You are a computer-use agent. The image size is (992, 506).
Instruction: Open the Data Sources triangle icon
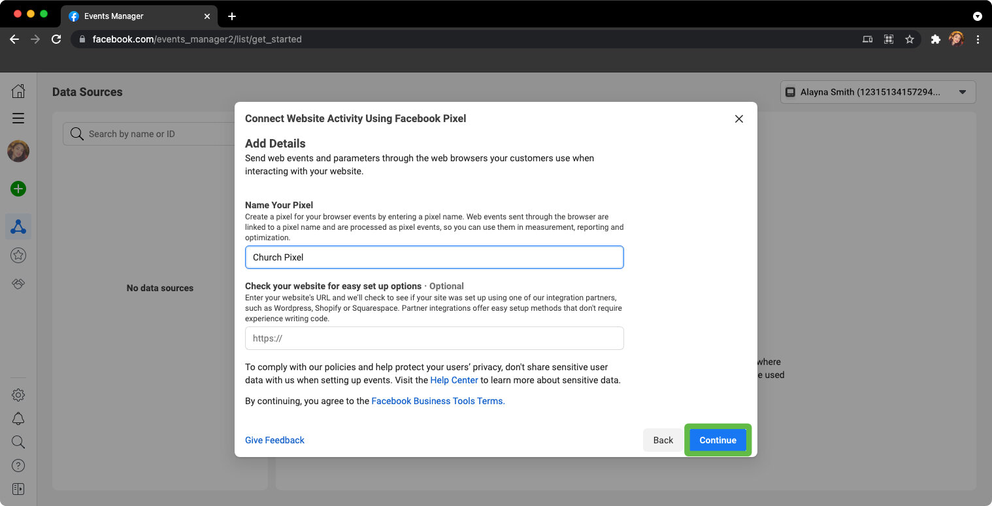(x=18, y=227)
